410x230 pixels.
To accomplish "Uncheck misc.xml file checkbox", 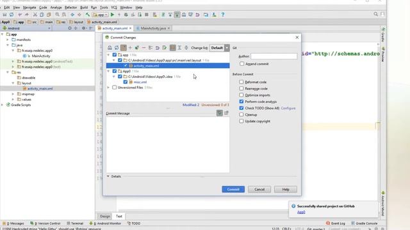I will click(x=126, y=82).
